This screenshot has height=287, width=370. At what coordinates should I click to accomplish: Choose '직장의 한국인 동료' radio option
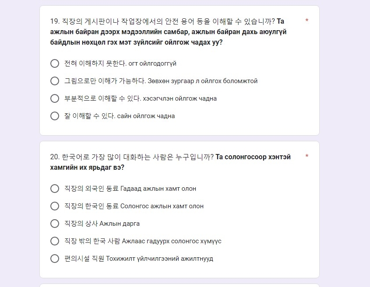pos(55,206)
